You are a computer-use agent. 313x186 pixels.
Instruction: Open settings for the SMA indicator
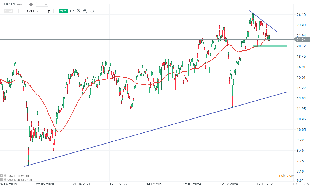[2, 179]
